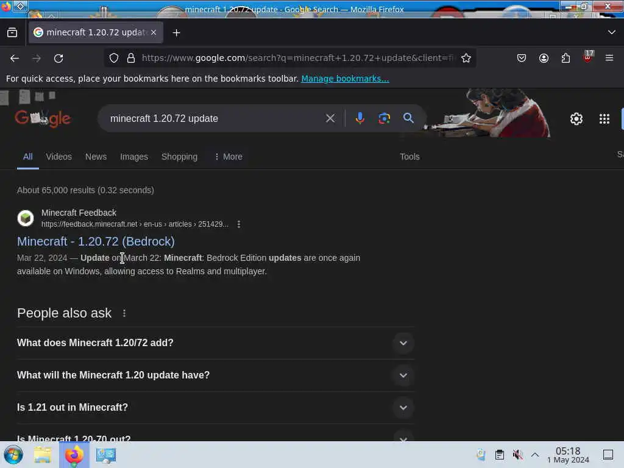
Task: Search by image with Lens icon
Action: point(384,118)
